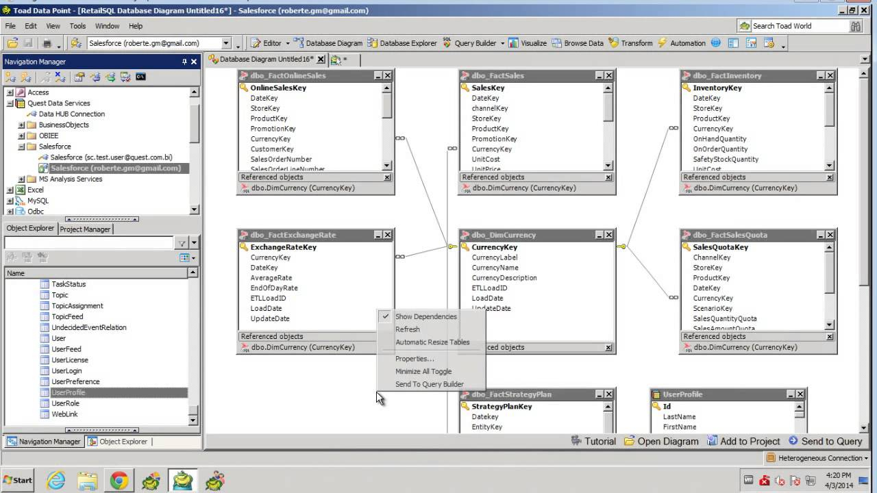Expand the MS Analysis Services node

pos(21,179)
